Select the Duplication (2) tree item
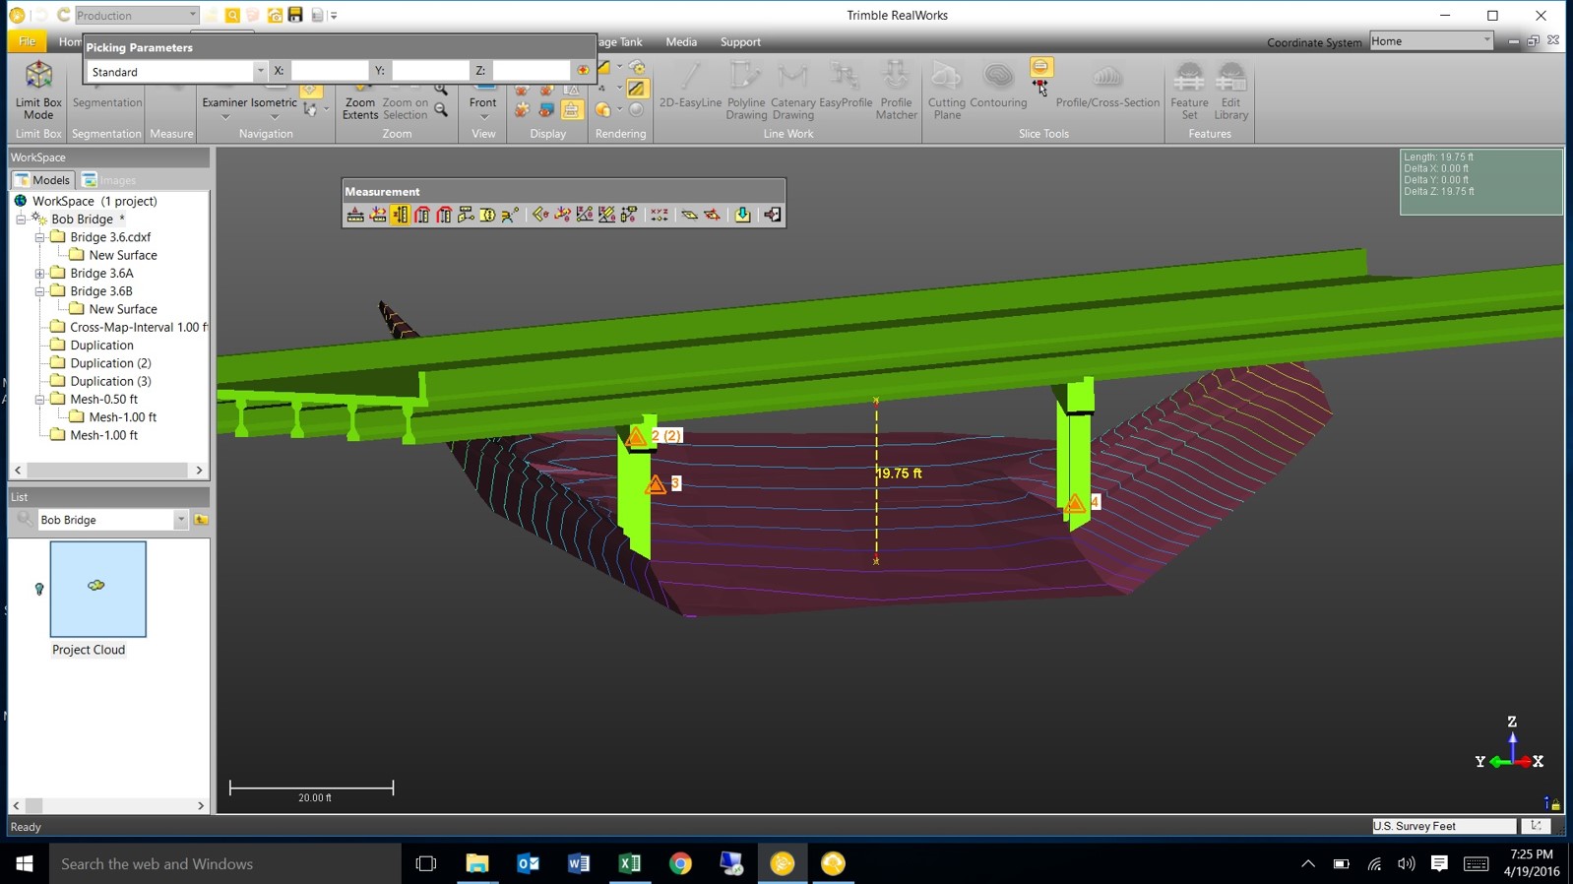This screenshot has width=1573, height=884. tap(110, 363)
